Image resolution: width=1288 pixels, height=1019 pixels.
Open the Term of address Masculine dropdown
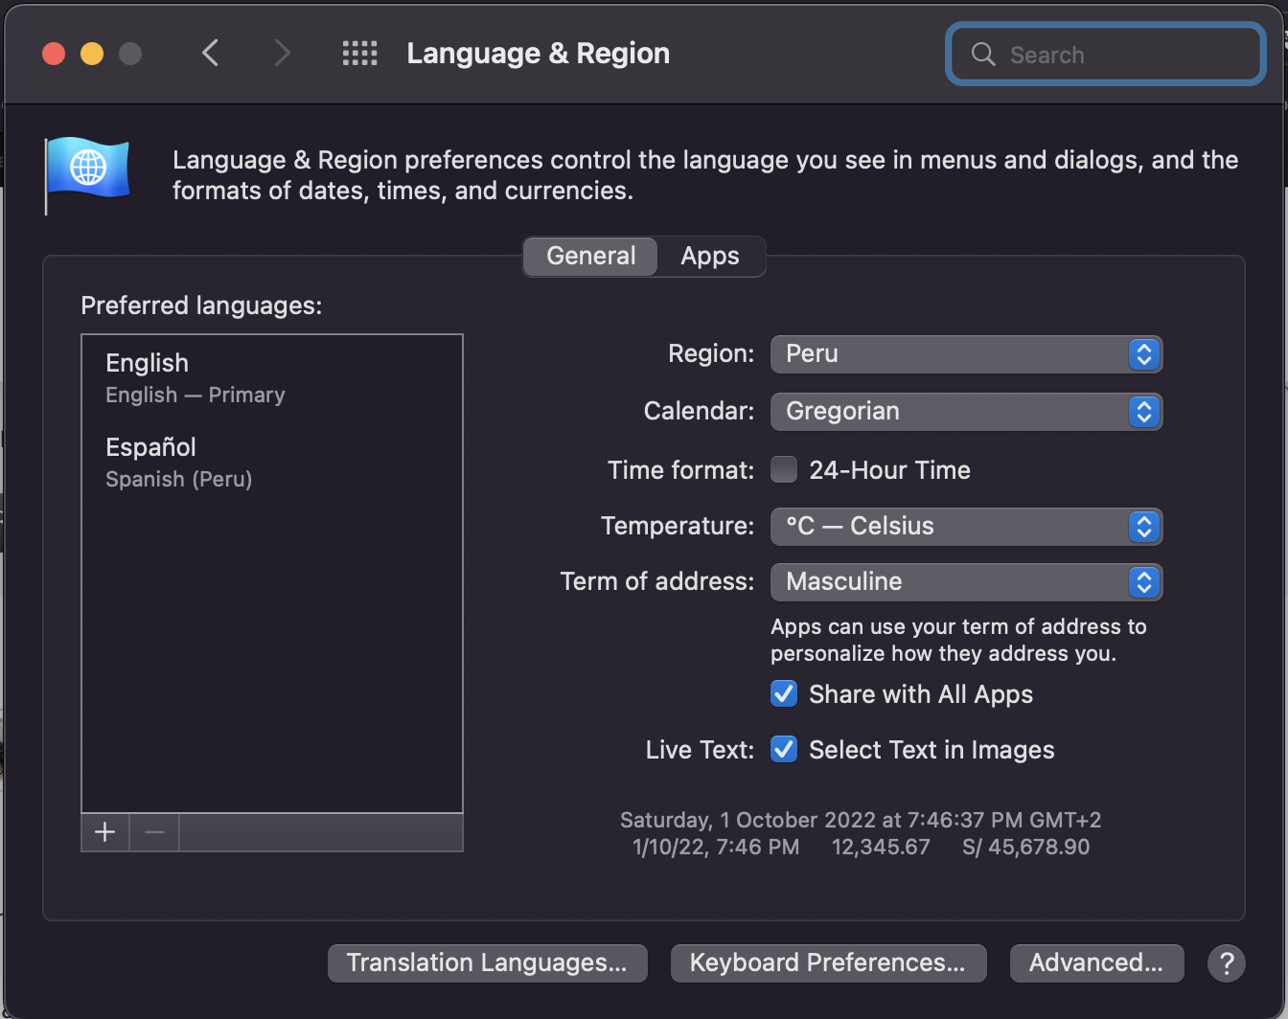point(966,582)
